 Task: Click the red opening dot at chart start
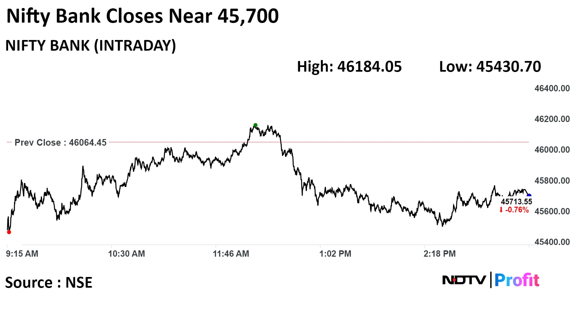click(x=9, y=232)
